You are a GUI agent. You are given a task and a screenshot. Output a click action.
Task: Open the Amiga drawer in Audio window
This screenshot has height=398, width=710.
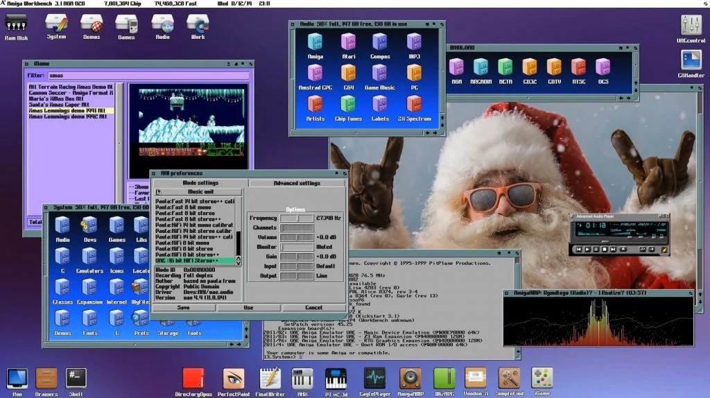pos(315,46)
